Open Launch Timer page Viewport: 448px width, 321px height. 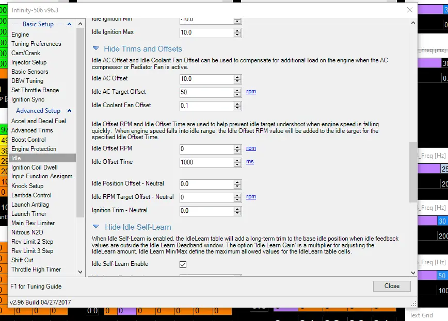point(29,214)
